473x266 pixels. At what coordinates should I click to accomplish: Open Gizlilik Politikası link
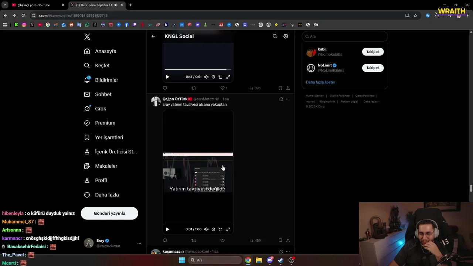point(340,96)
